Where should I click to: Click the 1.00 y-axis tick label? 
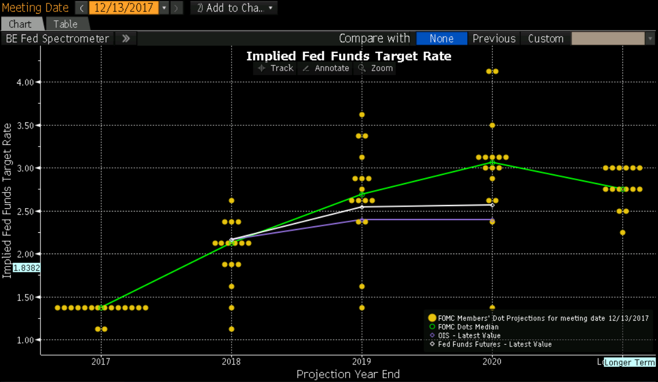[x=25, y=340]
